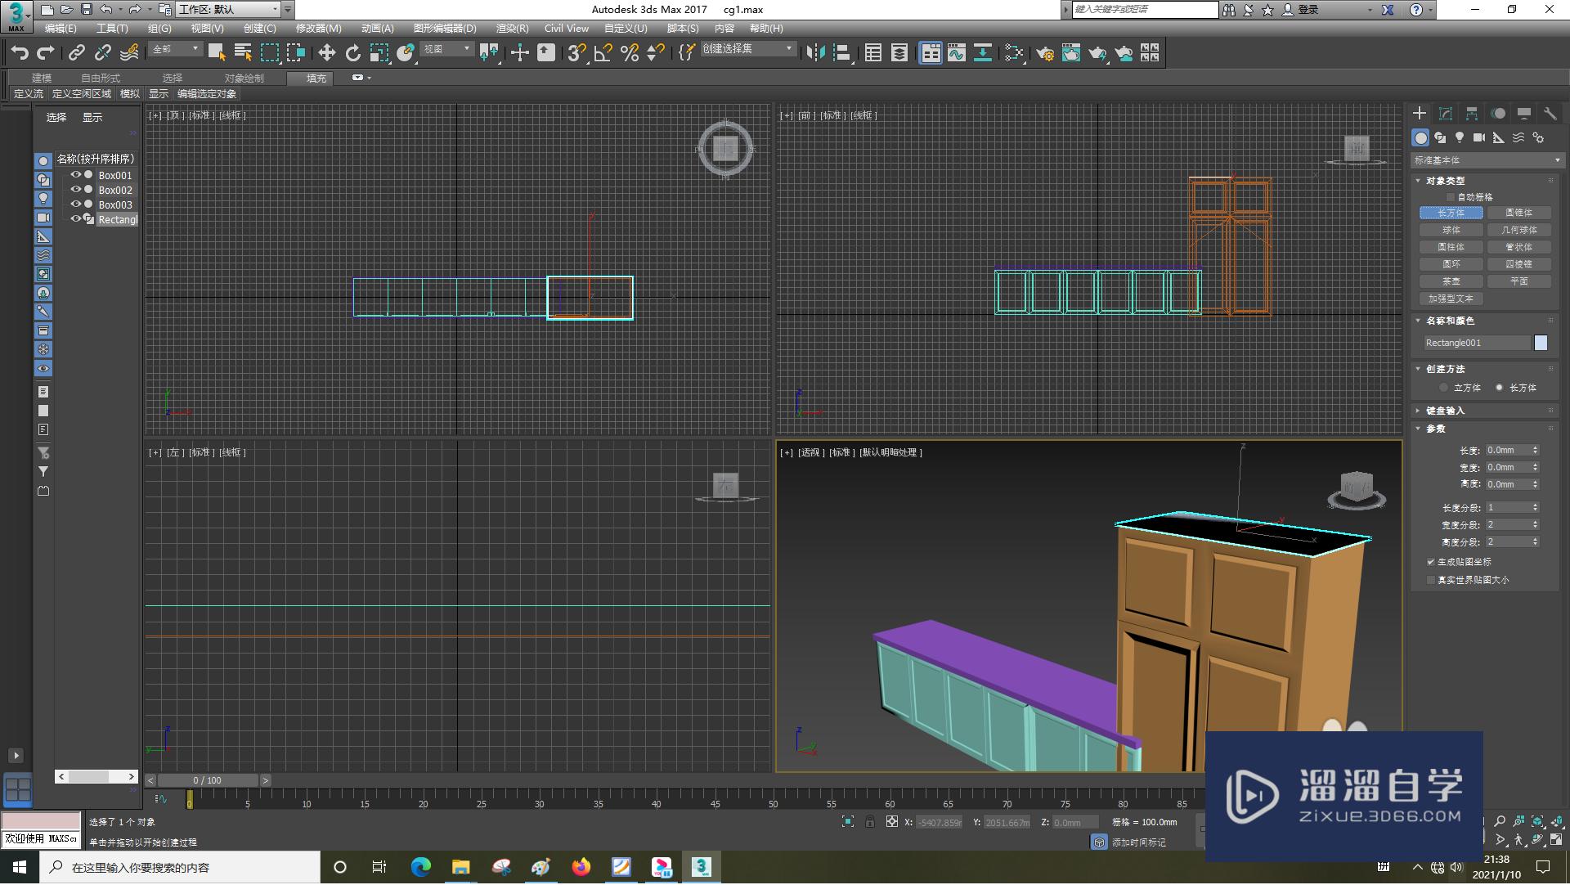Click Rectangle001 color swatch
Screen dimensions: 1570x885
[1544, 342]
